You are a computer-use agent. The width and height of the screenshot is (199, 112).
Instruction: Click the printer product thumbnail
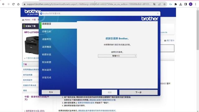(x=32, y=45)
